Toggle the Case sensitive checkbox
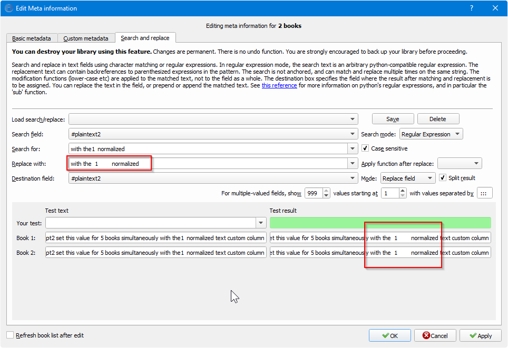The width and height of the screenshot is (508, 348). (x=365, y=148)
